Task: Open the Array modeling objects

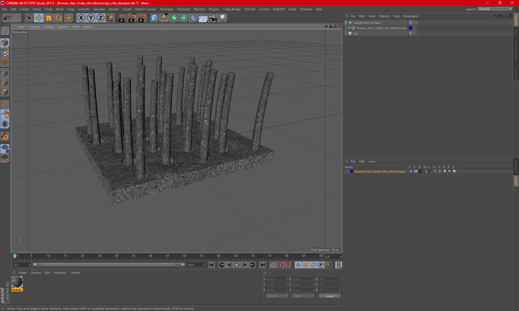Action: click(184, 18)
